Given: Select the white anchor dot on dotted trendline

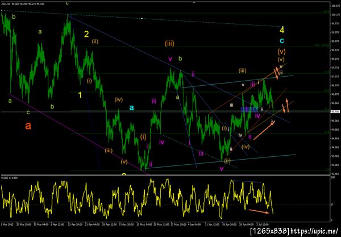Looking at the screenshot, I should (142, 19).
